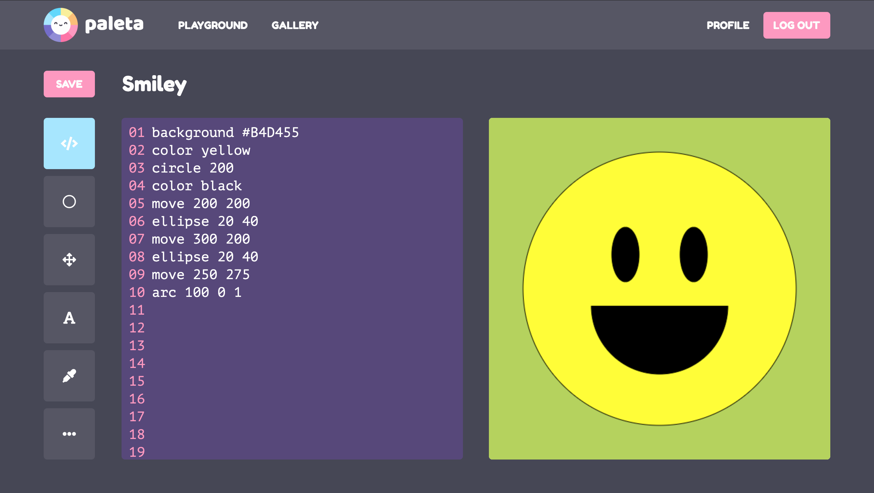Choose the move tool
The height and width of the screenshot is (493, 874).
69,260
